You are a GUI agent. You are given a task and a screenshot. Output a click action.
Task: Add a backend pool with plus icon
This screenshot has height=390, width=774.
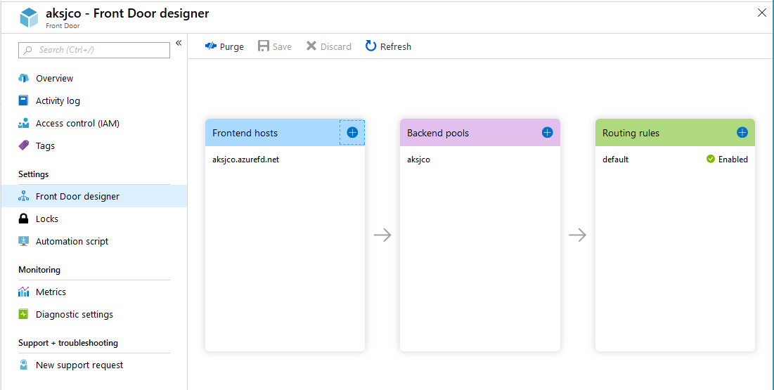(547, 132)
